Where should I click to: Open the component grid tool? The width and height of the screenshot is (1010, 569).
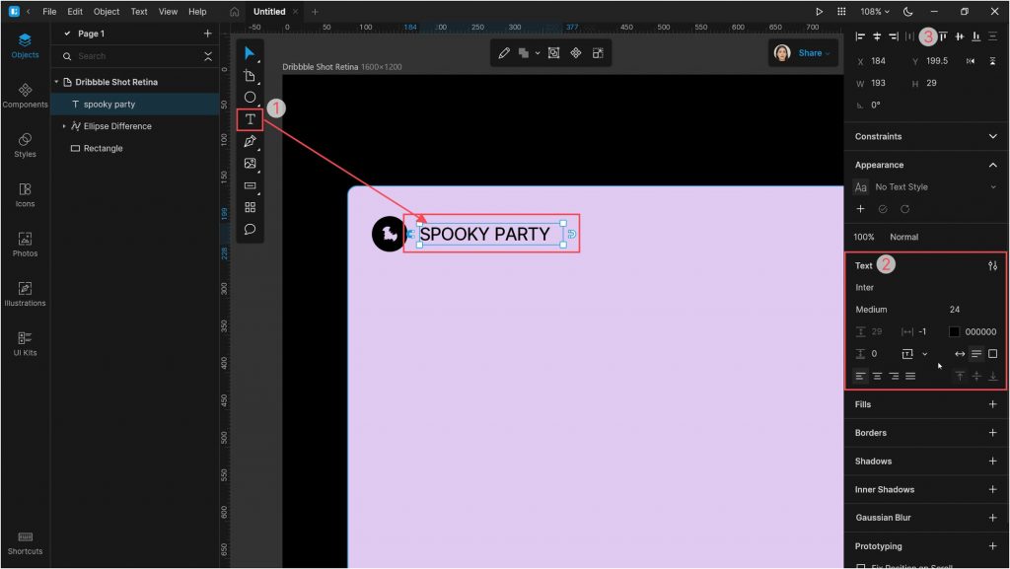pyautogui.click(x=250, y=207)
